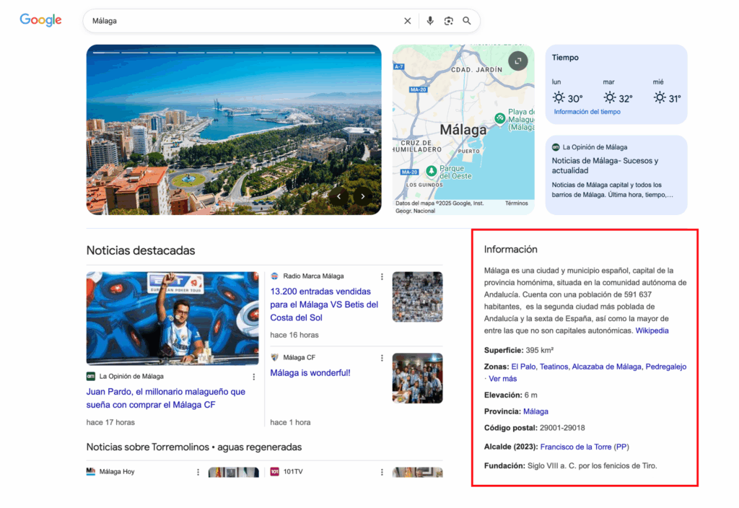739x508 pixels.
Task: Click 'Málaga is wonderful!' headline
Action: click(x=310, y=373)
